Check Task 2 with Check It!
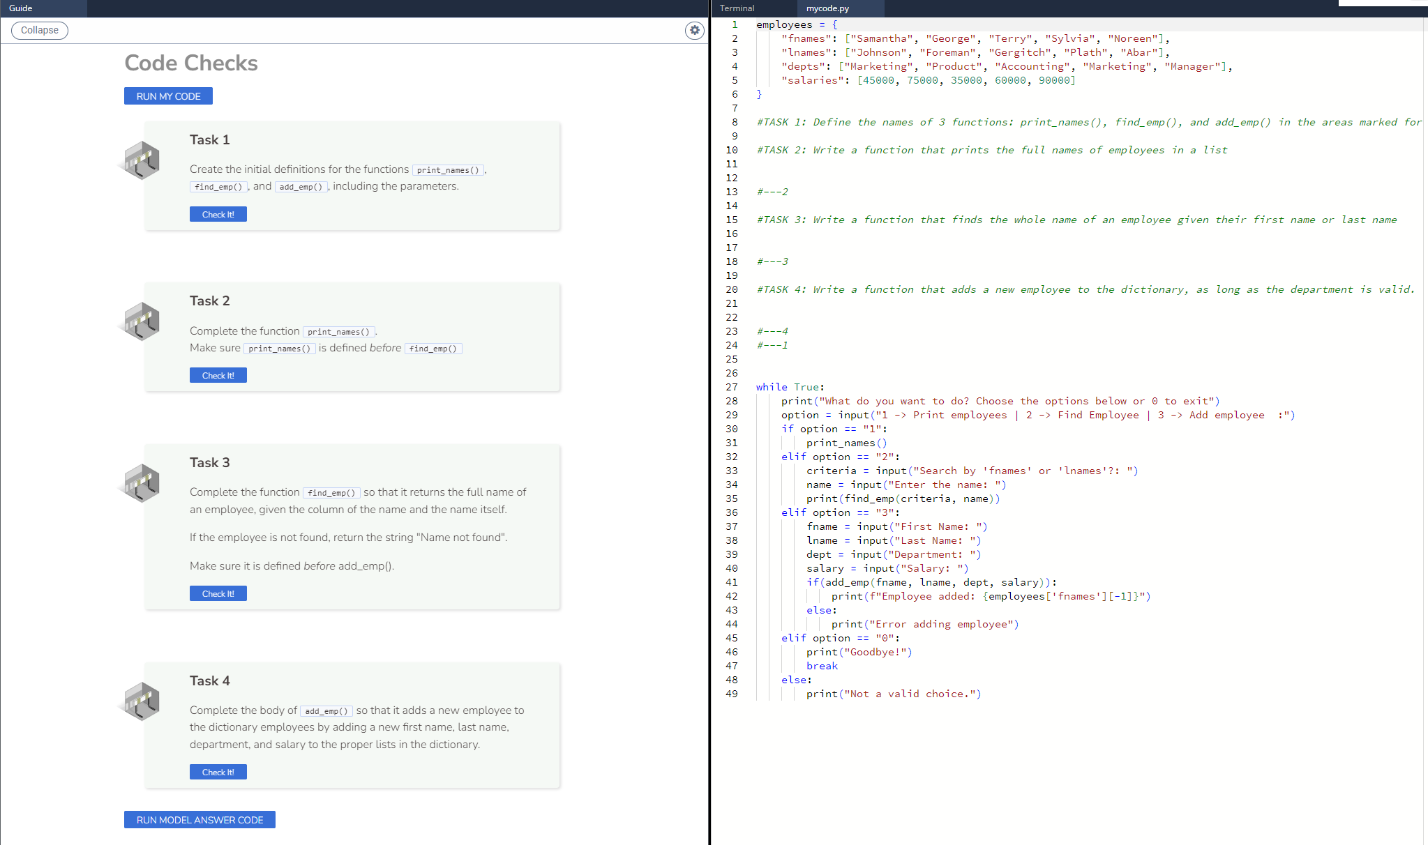The width and height of the screenshot is (1428, 845). click(x=218, y=375)
